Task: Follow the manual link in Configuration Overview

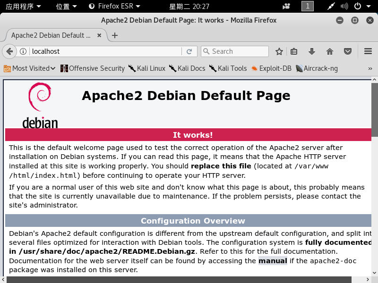Action: (x=273, y=261)
